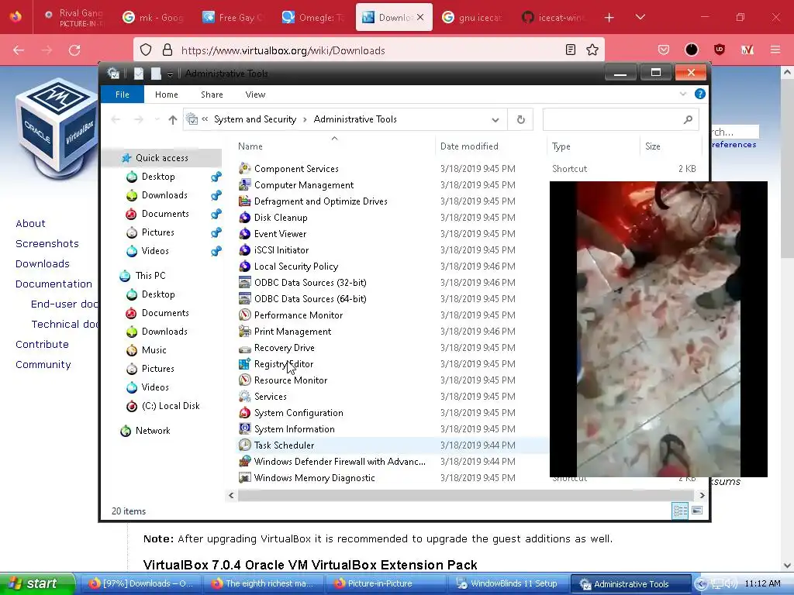Switch to the Omegle browser tab
The image size is (794, 595).
tap(313, 18)
